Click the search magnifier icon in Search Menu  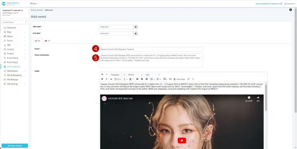[x=26, y=22]
